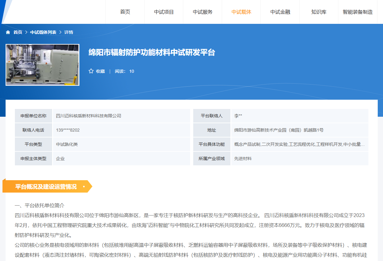Click the 平台概况及建设运营情况 section banner
Image resolution: width=383 pixels, height=261 pixels.
point(47,187)
